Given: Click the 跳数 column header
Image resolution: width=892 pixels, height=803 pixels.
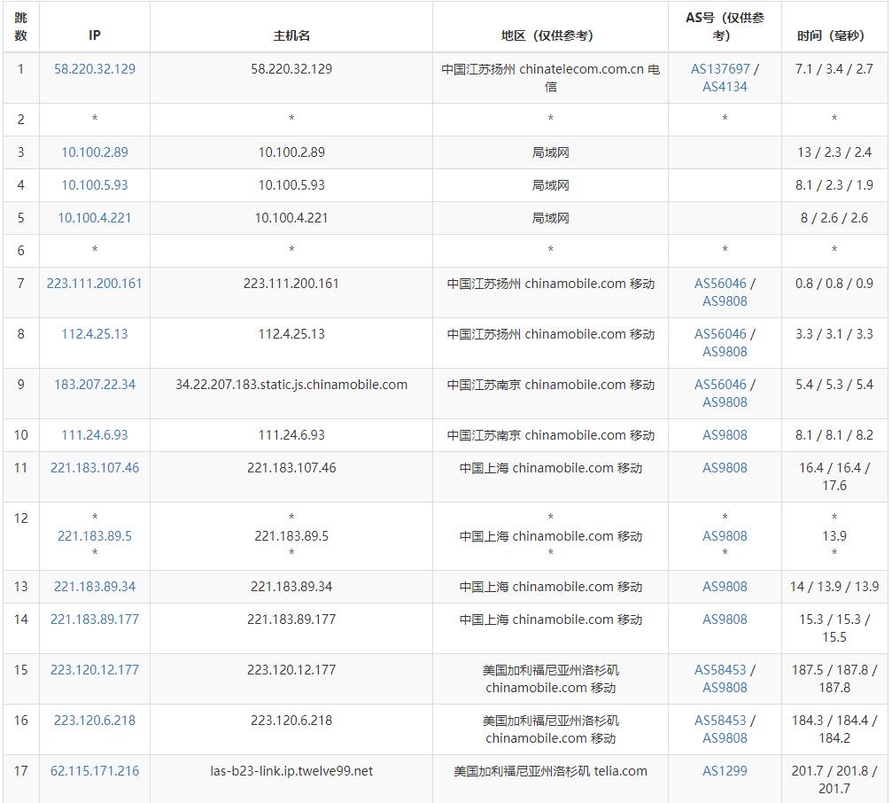Looking at the screenshot, I should click(x=21, y=27).
